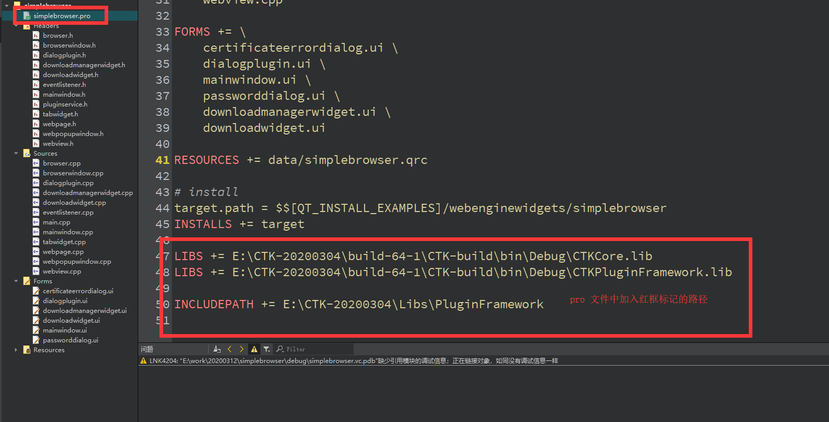
Task: Open browser.cpp source file
Action: [x=62, y=163]
